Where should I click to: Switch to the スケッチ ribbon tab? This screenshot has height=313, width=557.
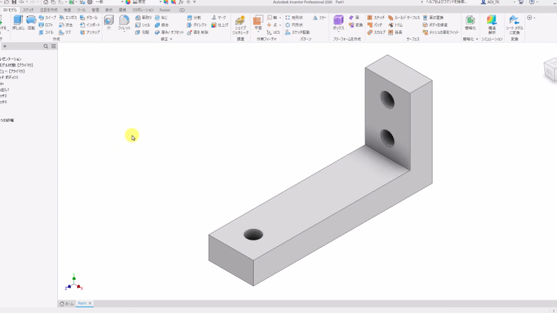[x=28, y=10]
